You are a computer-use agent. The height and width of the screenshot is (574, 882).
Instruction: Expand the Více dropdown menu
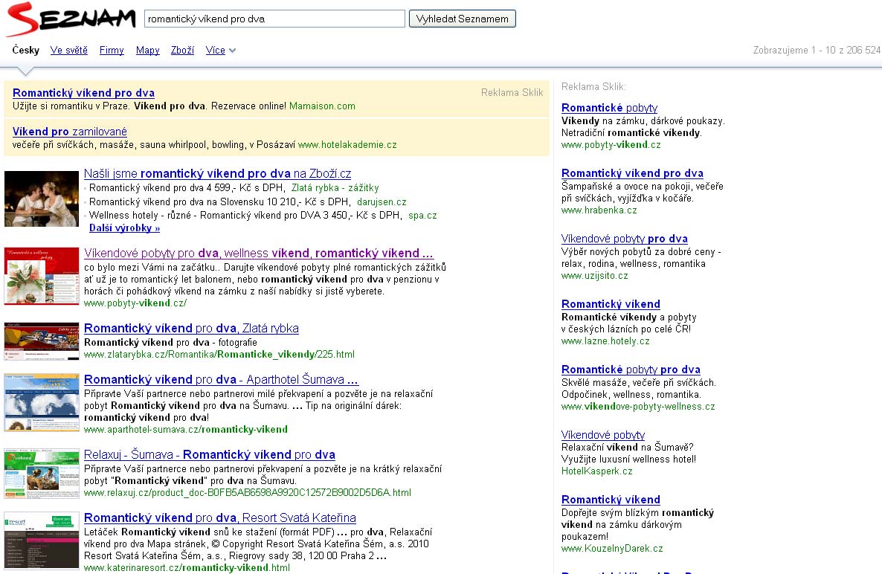pos(220,50)
